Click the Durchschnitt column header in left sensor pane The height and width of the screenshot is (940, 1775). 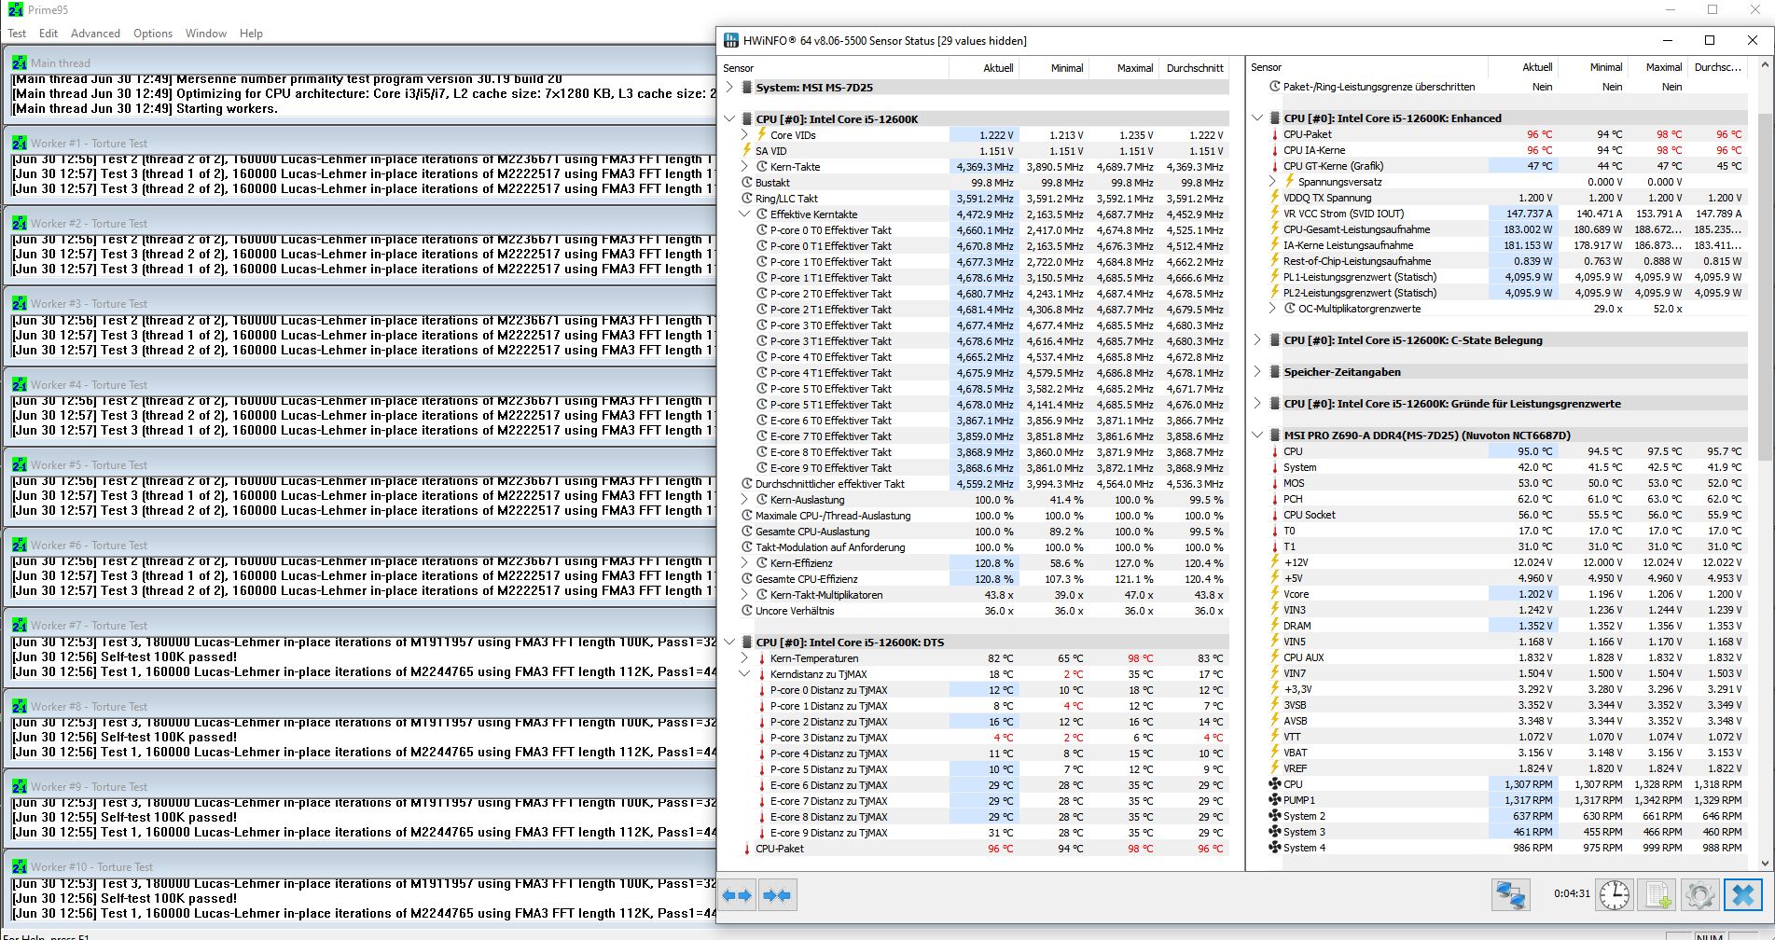[1193, 68]
